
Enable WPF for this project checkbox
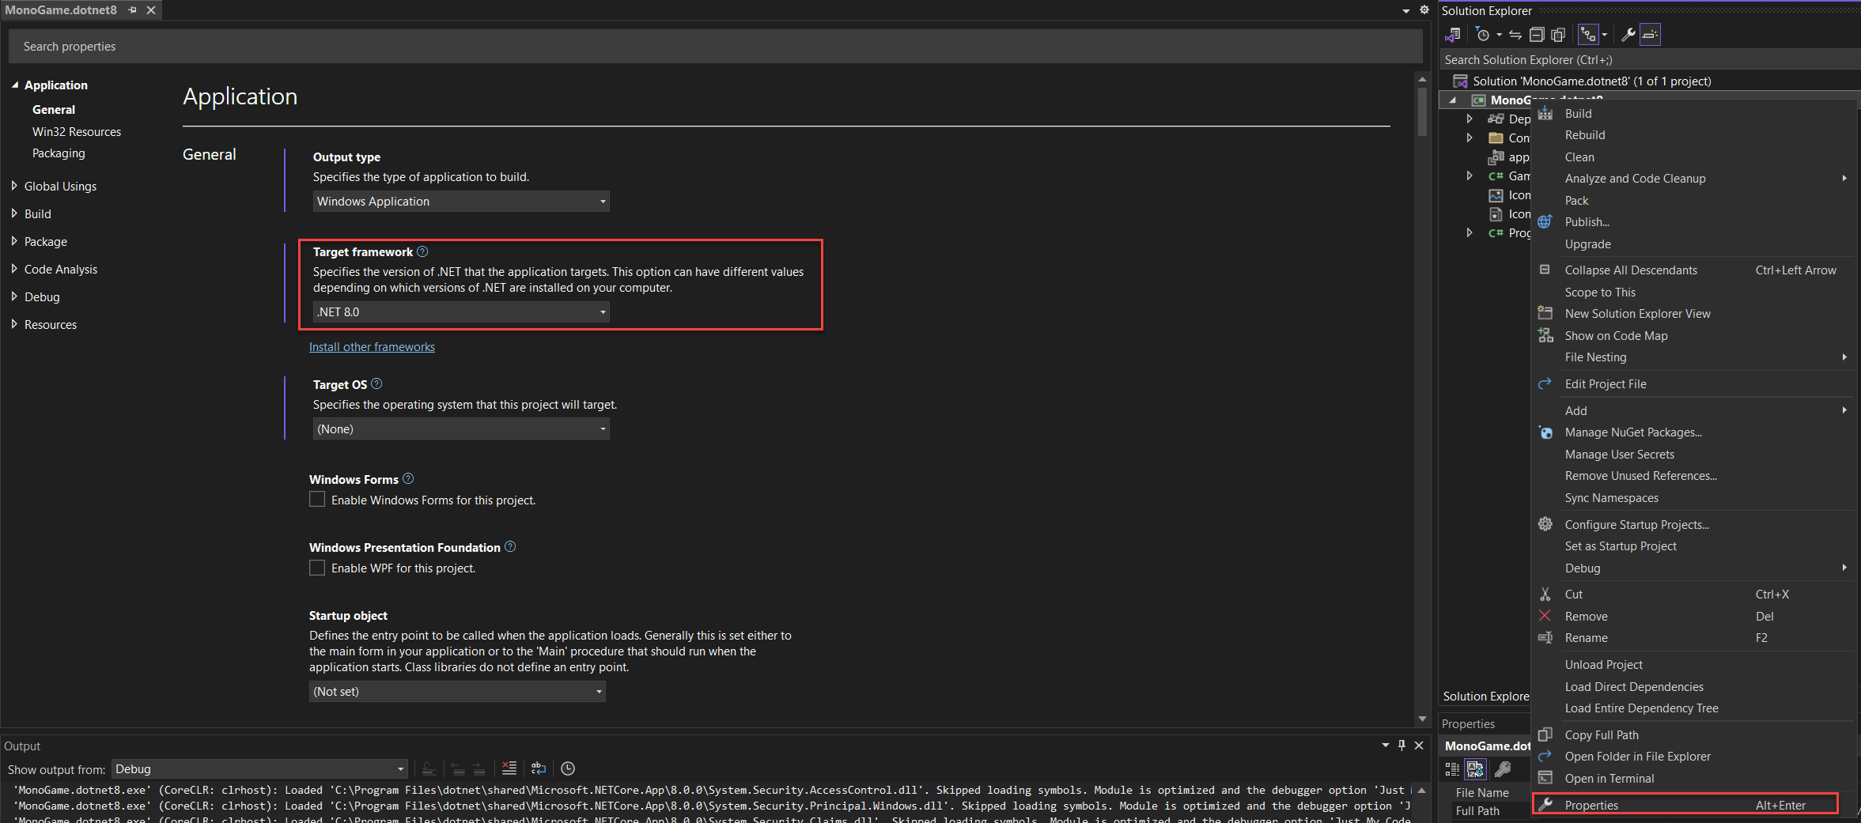pyautogui.click(x=317, y=568)
